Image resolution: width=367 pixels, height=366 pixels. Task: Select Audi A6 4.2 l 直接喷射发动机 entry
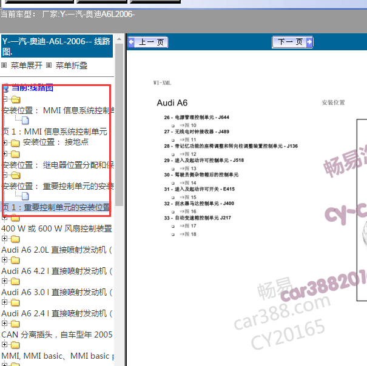56,271
